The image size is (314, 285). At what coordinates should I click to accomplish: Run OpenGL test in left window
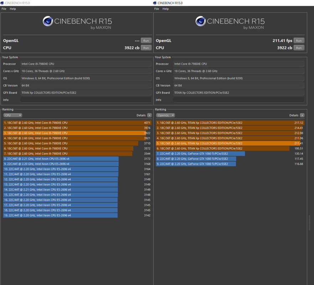coord(146,41)
